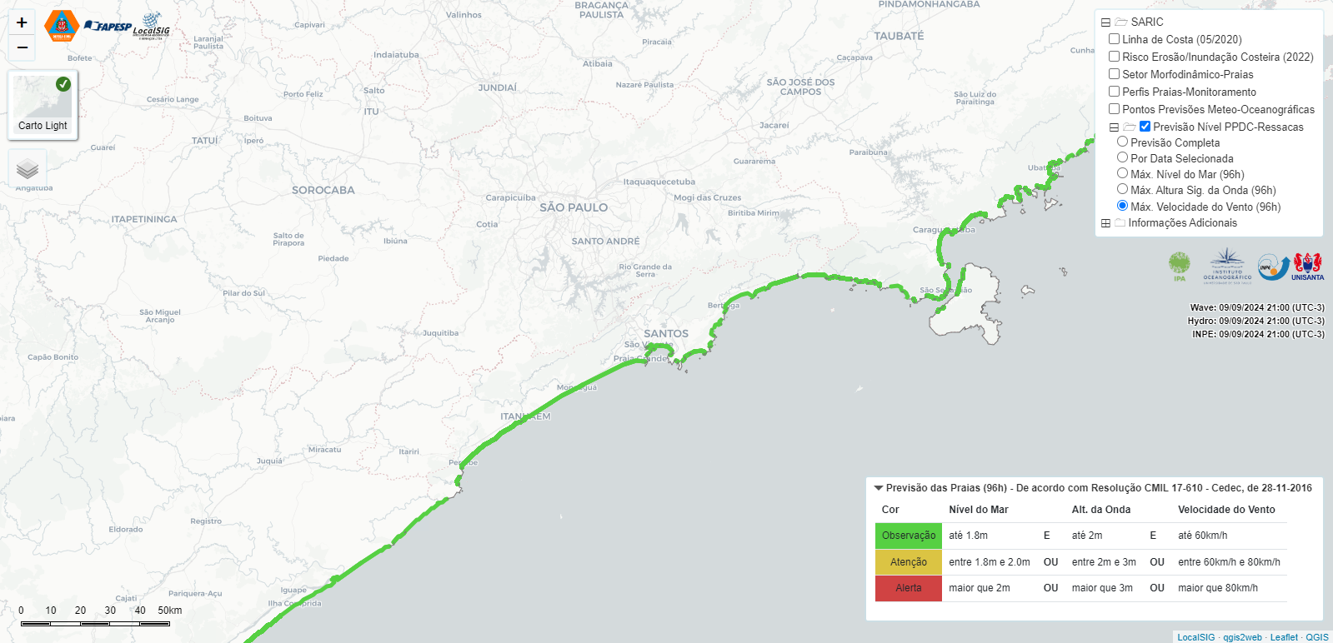Click the Alt. da Onda column header
This screenshot has width=1333, height=643.
point(1101,510)
